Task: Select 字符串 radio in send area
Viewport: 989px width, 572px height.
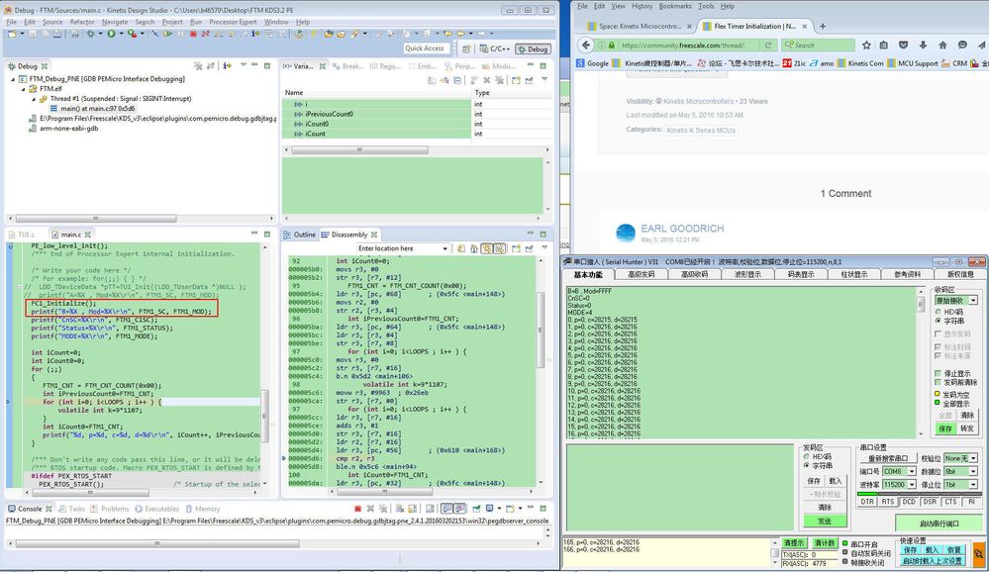Action: (x=806, y=465)
